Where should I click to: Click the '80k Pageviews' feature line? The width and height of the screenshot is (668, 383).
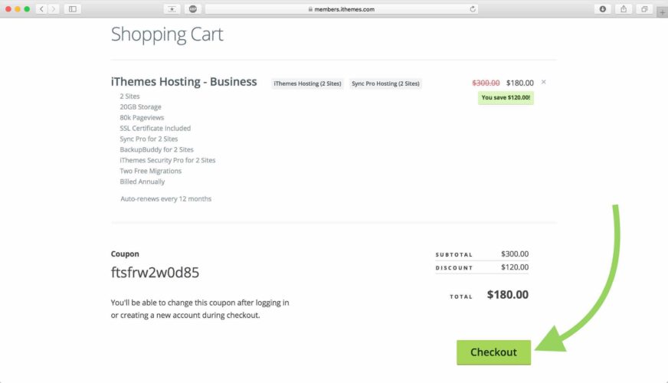click(x=142, y=118)
